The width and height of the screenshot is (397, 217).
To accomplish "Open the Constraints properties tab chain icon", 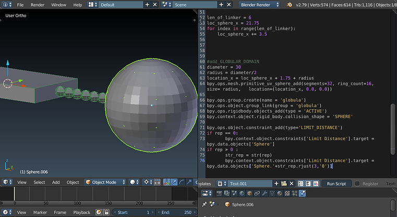I will [x=257, y=193].
